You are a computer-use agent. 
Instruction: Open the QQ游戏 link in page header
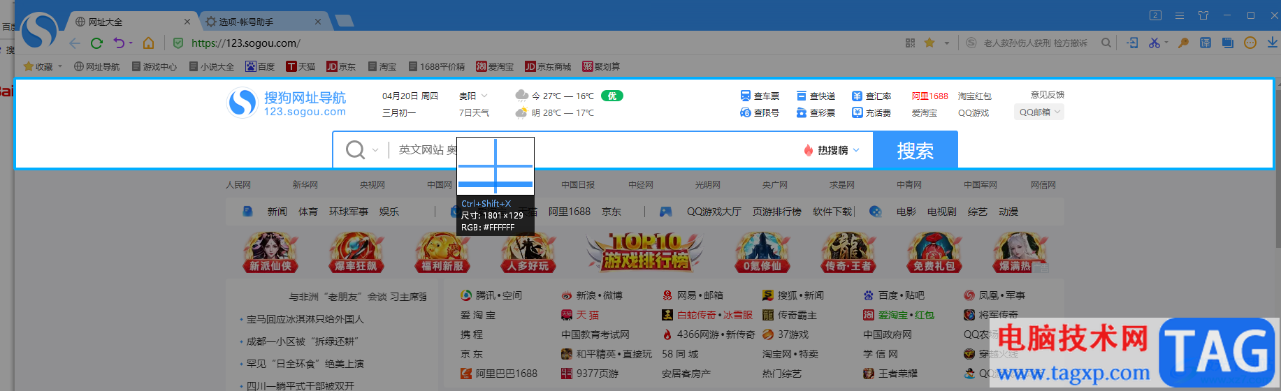[974, 112]
